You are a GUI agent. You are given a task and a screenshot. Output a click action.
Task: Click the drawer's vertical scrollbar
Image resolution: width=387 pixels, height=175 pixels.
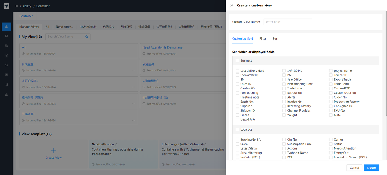click(x=386, y=63)
